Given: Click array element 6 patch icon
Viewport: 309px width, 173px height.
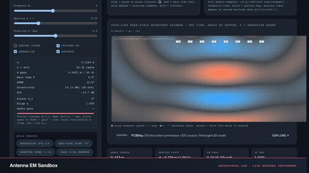Looking at the screenshot, I should pyautogui.click(x=250, y=42).
